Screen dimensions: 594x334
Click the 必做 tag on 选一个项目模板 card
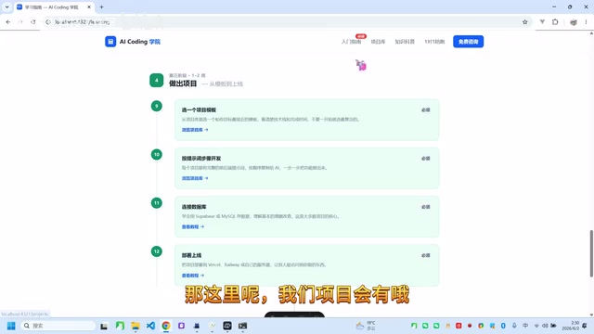coord(426,109)
